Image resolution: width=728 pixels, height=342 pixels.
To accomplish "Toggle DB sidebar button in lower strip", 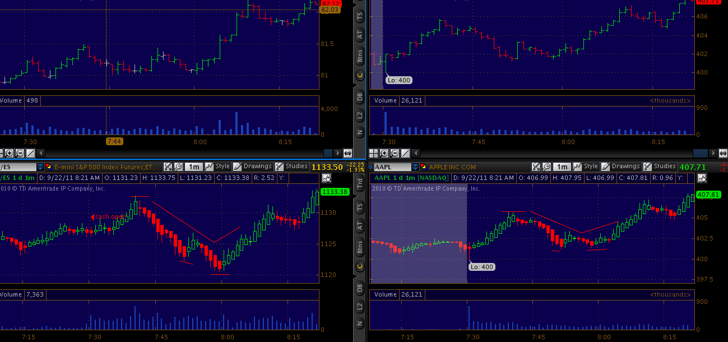I will (x=360, y=288).
